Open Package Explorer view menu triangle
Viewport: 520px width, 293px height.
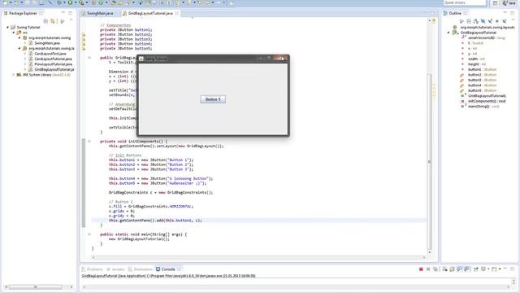(x=71, y=20)
